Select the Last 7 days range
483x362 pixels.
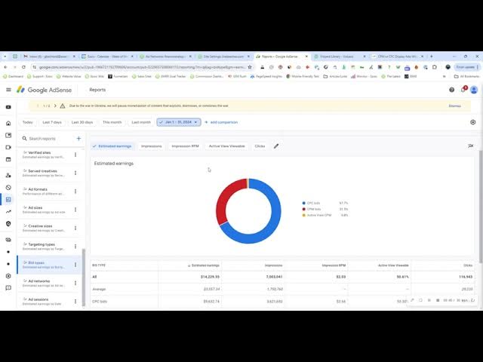[x=52, y=122]
